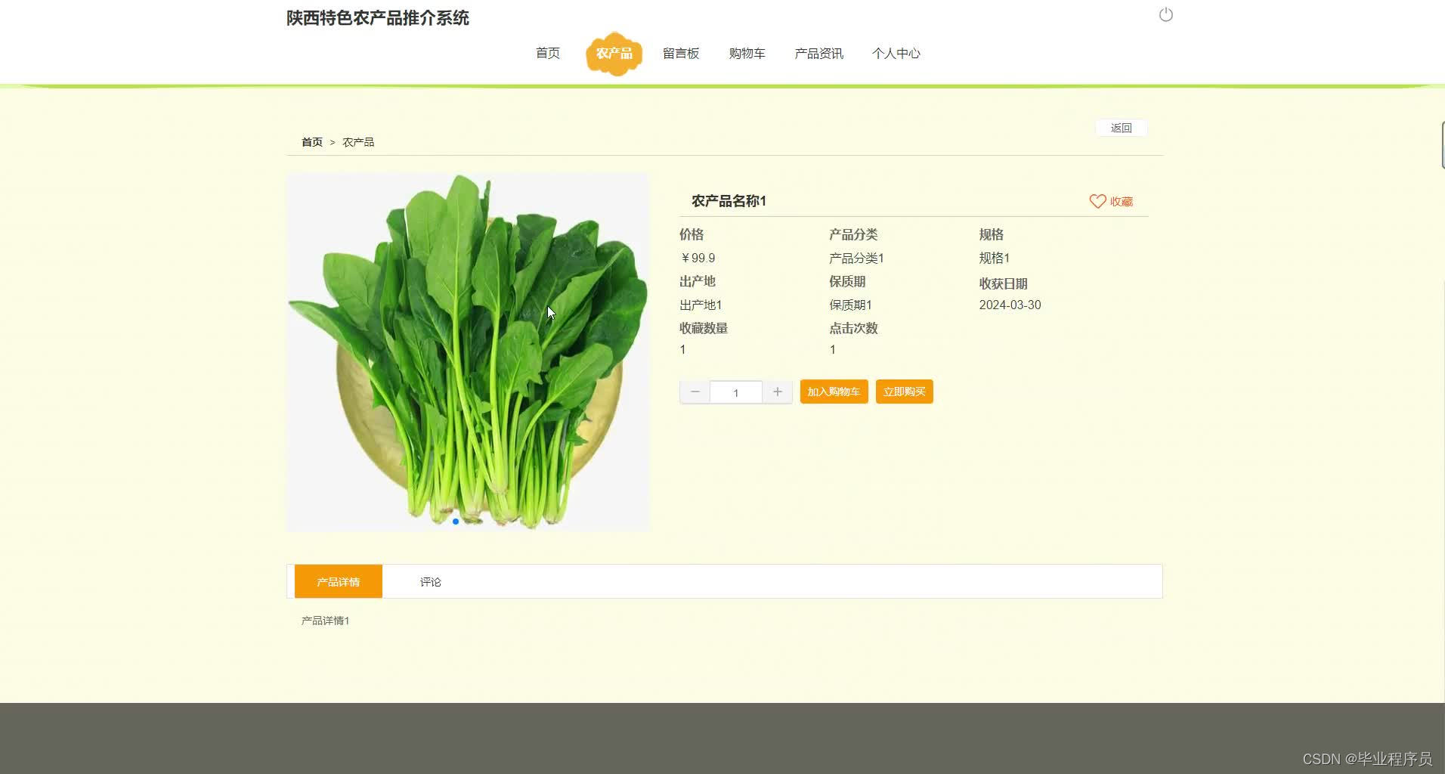
Task: Click the power/logout icon top right
Action: [x=1165, y=14]
